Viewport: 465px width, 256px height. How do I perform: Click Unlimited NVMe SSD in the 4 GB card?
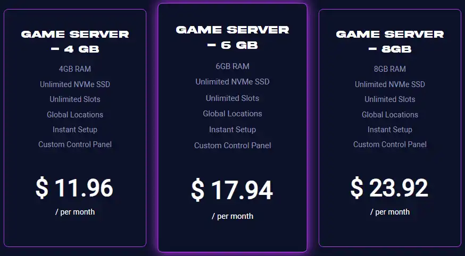point(75,84)
